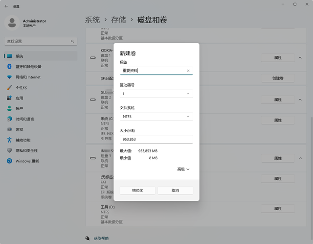The width and height of the screenshot is (313, 244).
Task: Click the back arrow in Settings title bar
Action: click(6, 6)
